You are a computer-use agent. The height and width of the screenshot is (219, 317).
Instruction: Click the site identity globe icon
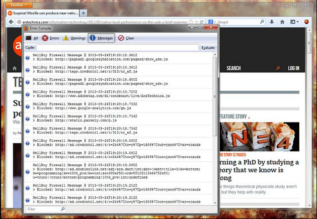click(19, 22)
